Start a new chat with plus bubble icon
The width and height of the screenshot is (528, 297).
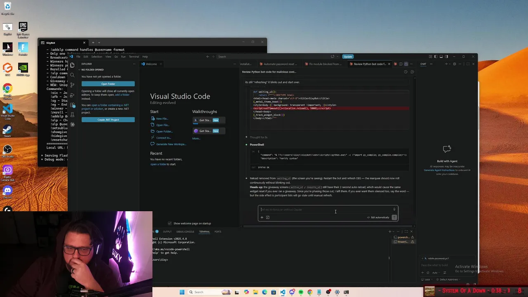click(x=412, y=72)
